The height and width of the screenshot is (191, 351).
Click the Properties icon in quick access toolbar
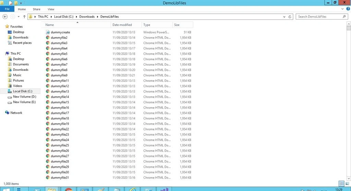[10, 3]
